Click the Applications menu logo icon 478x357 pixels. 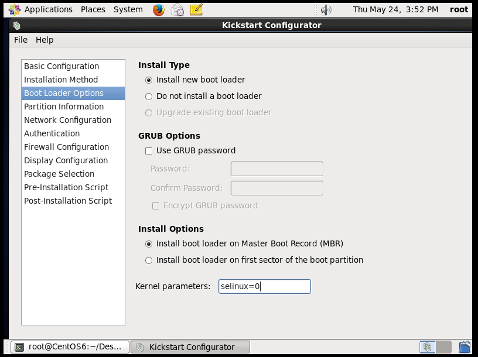click(14, 10)
